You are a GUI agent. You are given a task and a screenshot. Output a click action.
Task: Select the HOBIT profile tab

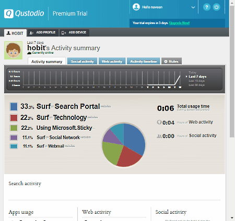click(x=15, y=33)
